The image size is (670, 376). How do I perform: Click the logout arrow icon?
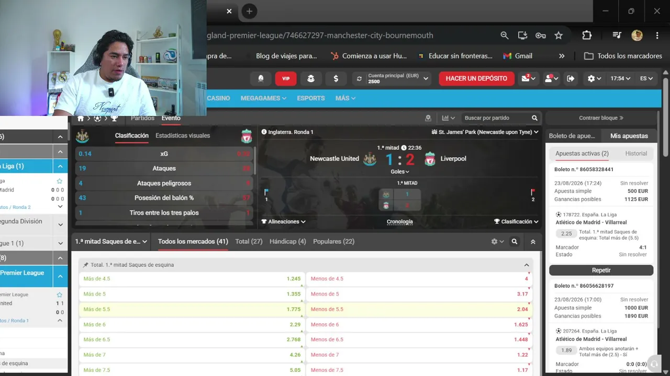click(571, 78)
